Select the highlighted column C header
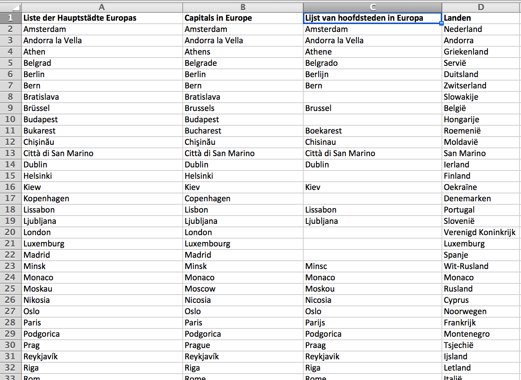The width and height of the screenshot is (521, 380). point(372,7)
